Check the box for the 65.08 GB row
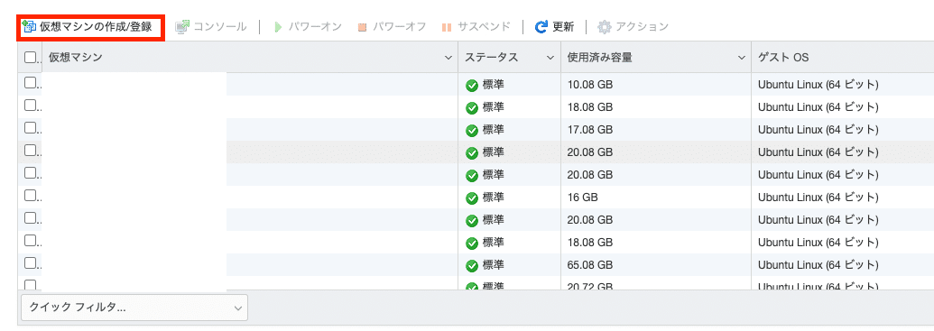Viewport: 934px width, 331px height. coord(30,262)
